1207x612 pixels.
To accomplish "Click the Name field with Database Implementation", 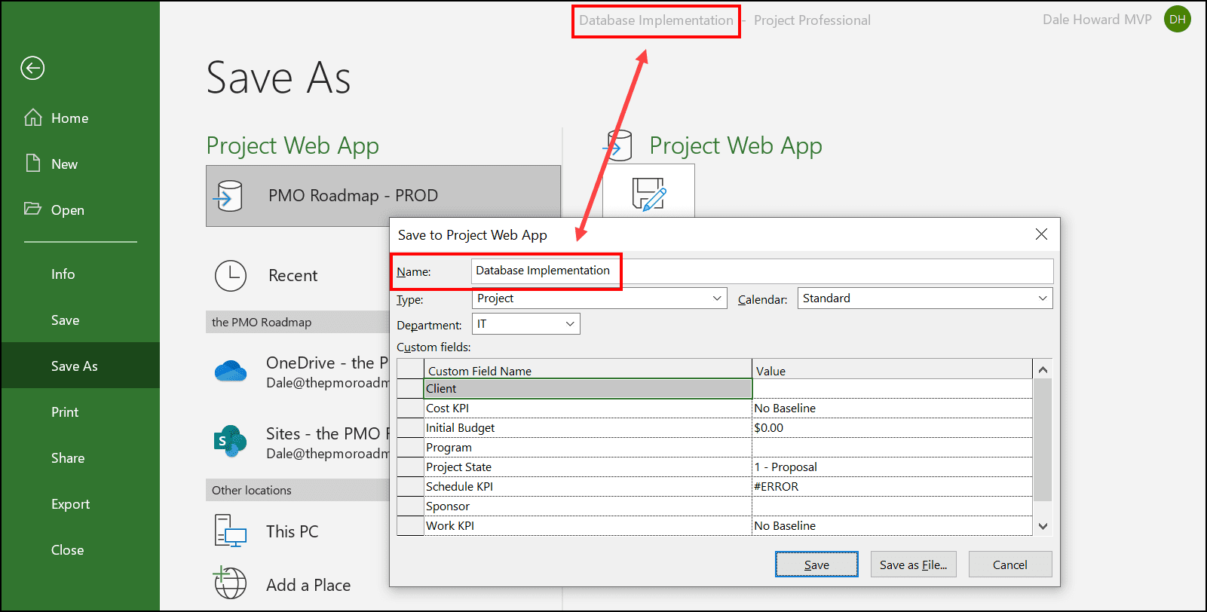I will pos(761,271).
